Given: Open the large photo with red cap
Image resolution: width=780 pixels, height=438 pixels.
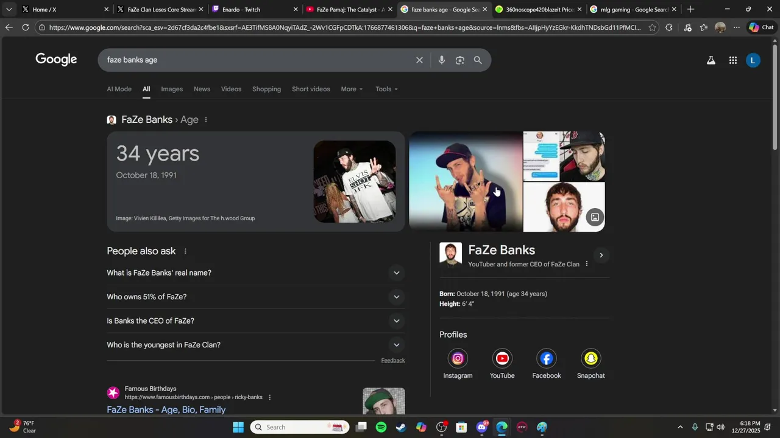Looking at the screenshot, I should click(x=466, y=182).
